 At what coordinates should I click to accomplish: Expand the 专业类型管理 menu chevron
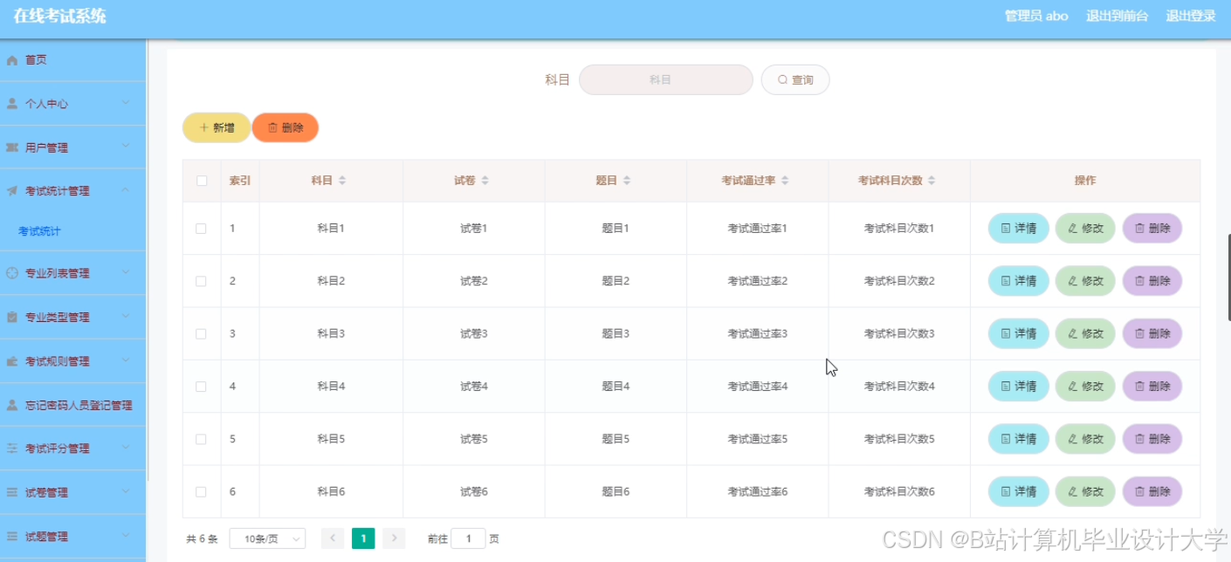(x=126, y=316)
